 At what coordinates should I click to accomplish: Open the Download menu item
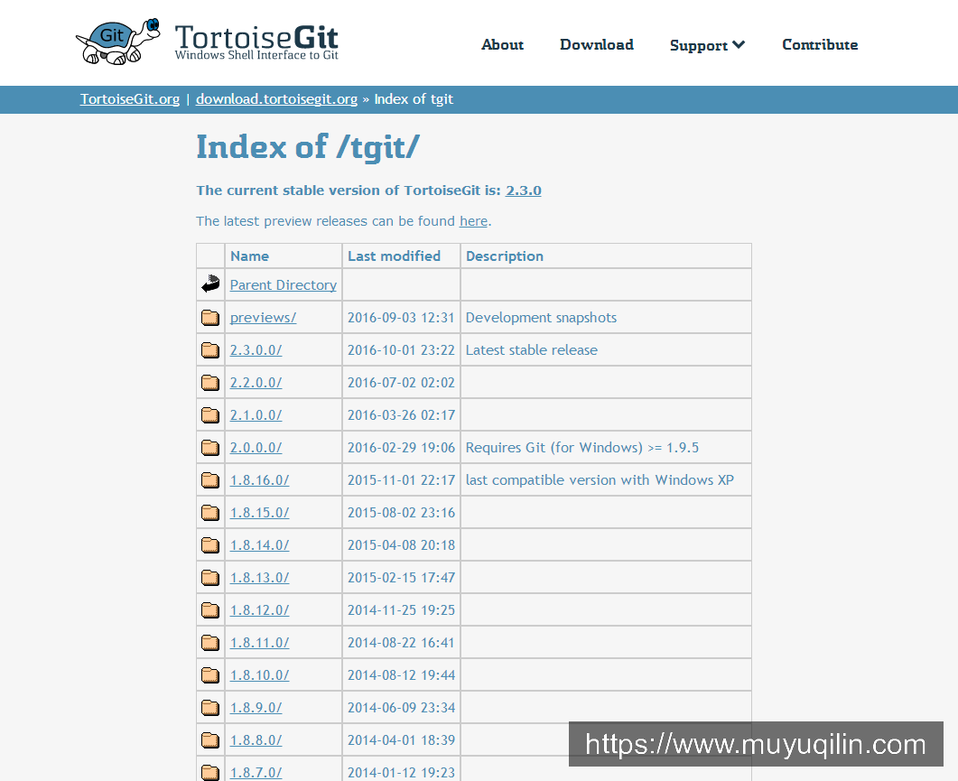596,44
